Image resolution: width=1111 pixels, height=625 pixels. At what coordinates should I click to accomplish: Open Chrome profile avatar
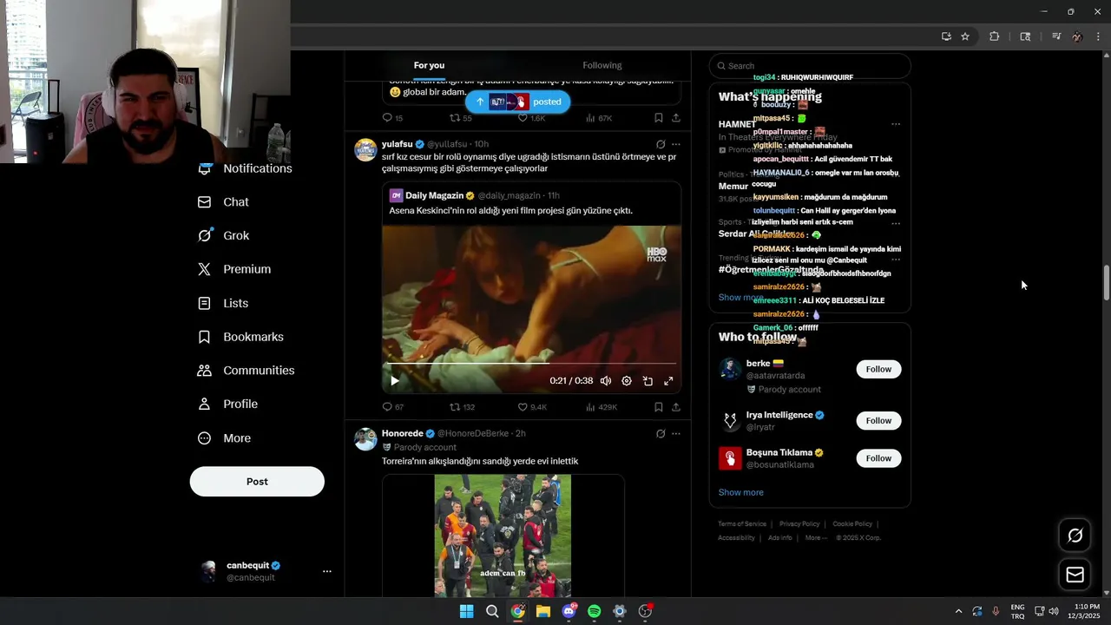pyautogui.click(x=1077, y=36)
